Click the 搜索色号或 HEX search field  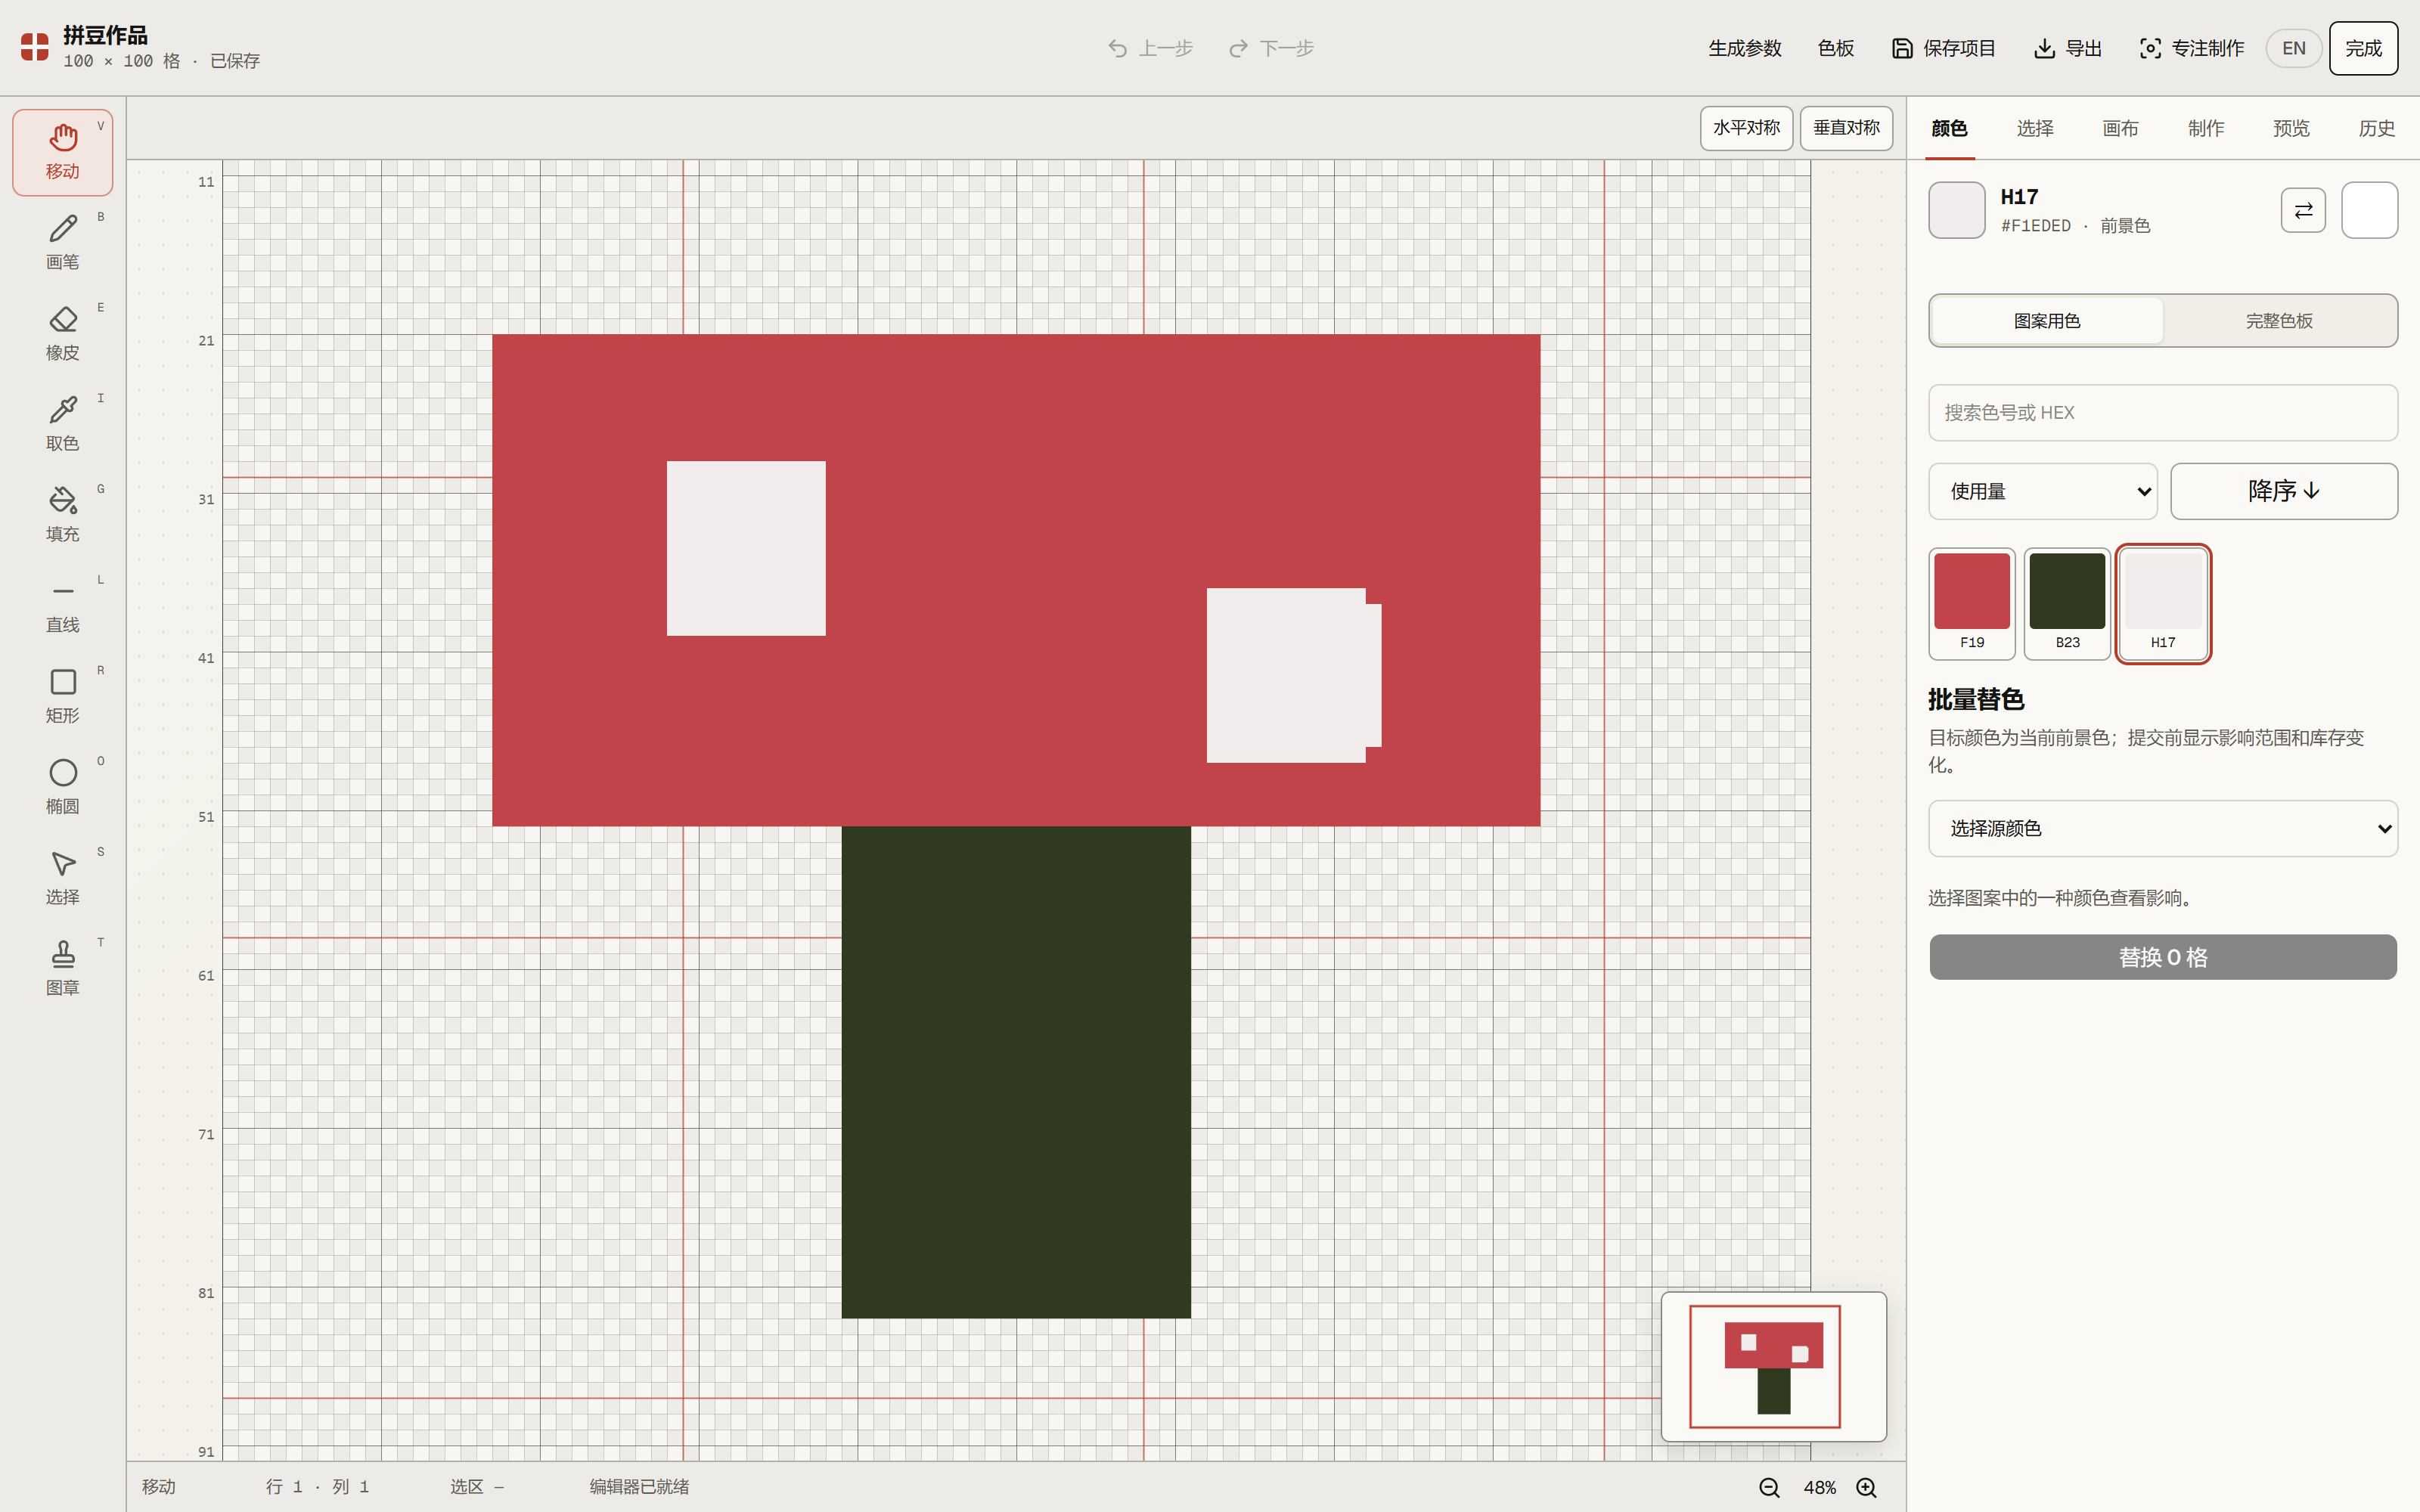click(2163, 413)
